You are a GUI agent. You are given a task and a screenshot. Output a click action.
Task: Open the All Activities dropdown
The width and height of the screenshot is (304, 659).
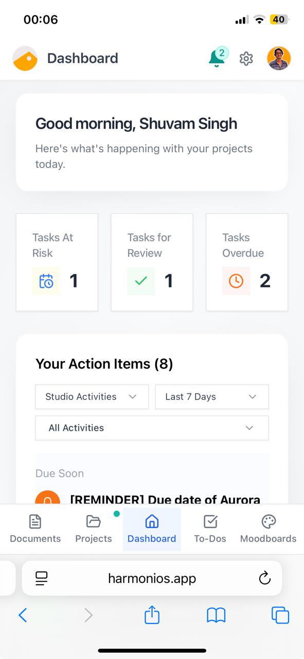[x=152, y=428]
